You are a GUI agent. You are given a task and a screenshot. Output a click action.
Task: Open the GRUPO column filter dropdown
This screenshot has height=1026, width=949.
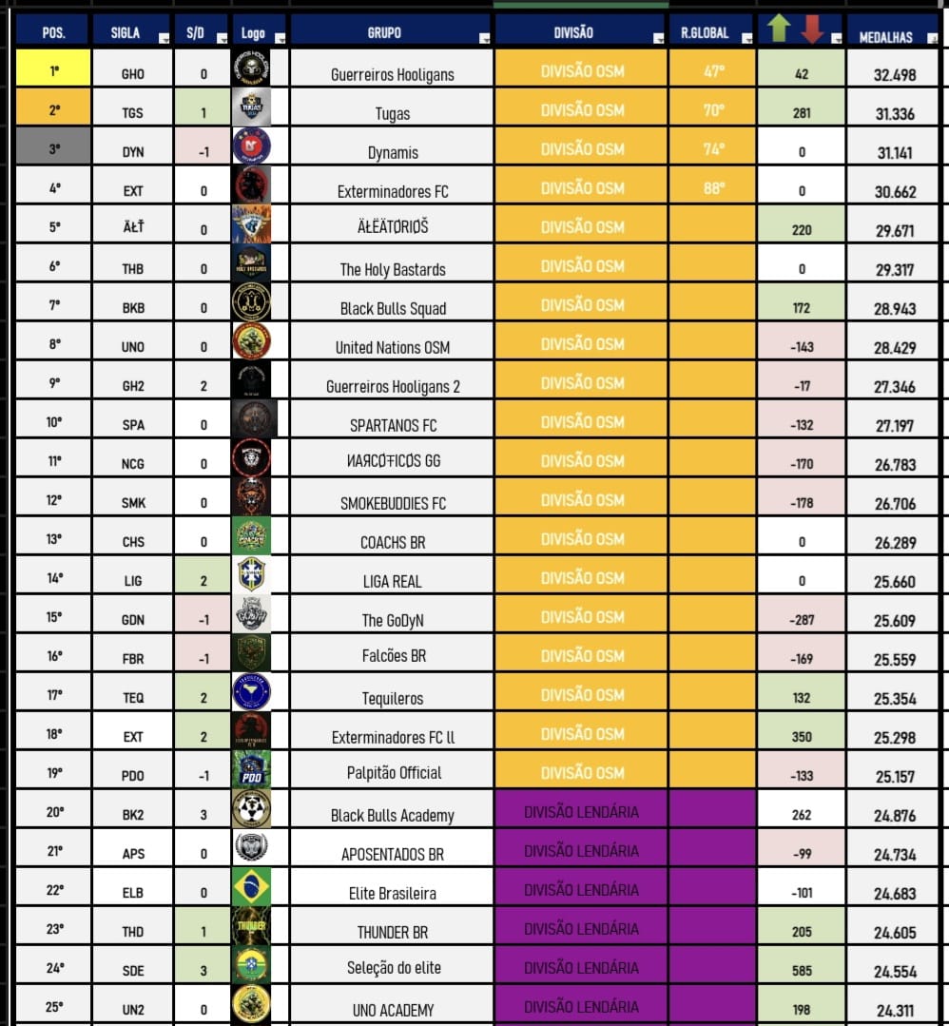[485, 39]
